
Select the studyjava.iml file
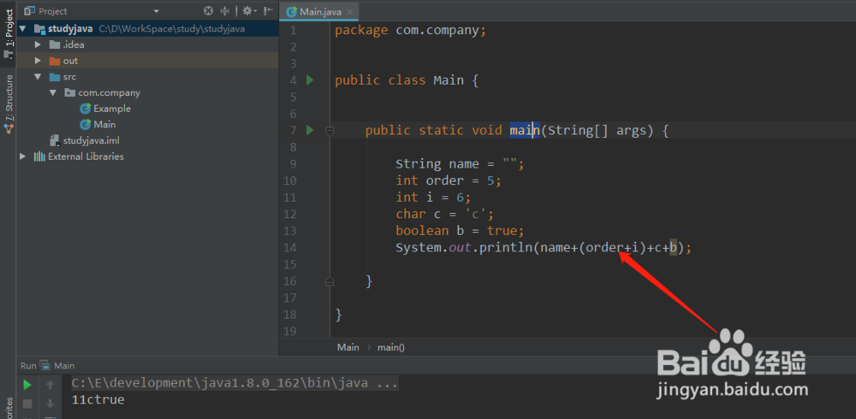tap(85, 141)
